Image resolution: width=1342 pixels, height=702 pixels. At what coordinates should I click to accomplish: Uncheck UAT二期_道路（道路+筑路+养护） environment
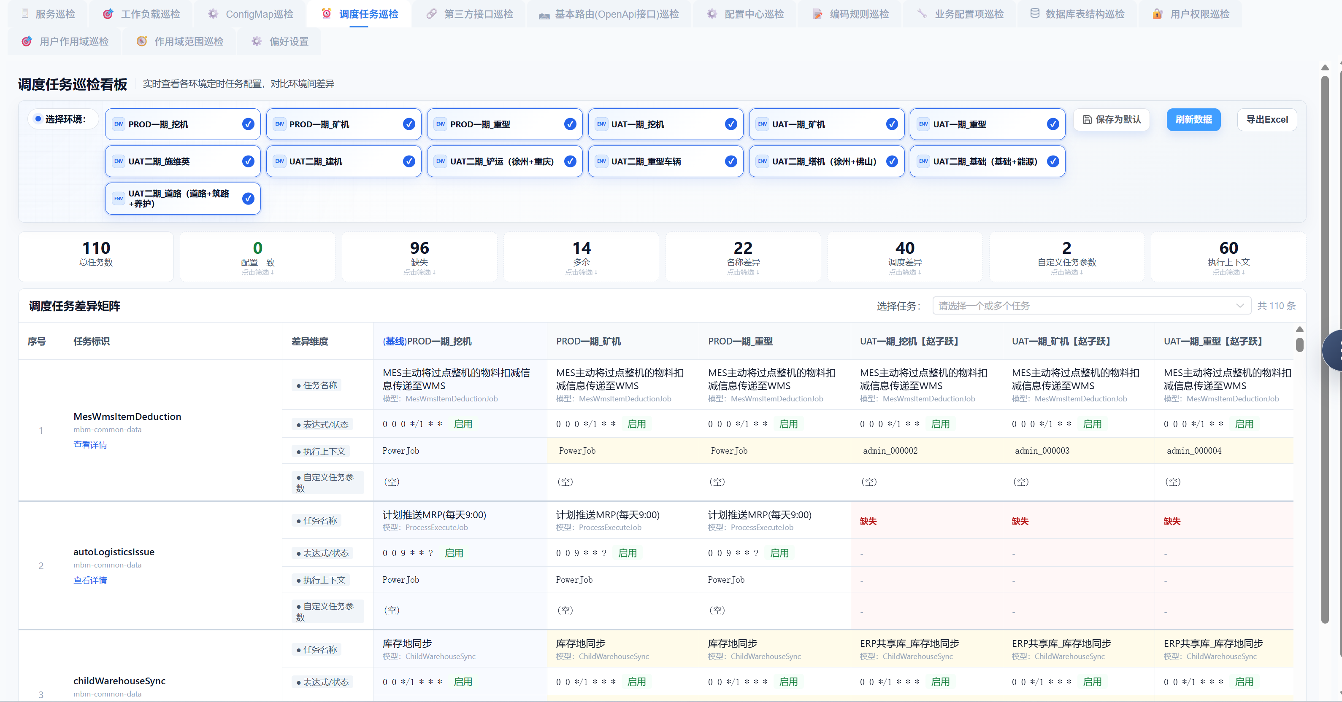(248, 199)
